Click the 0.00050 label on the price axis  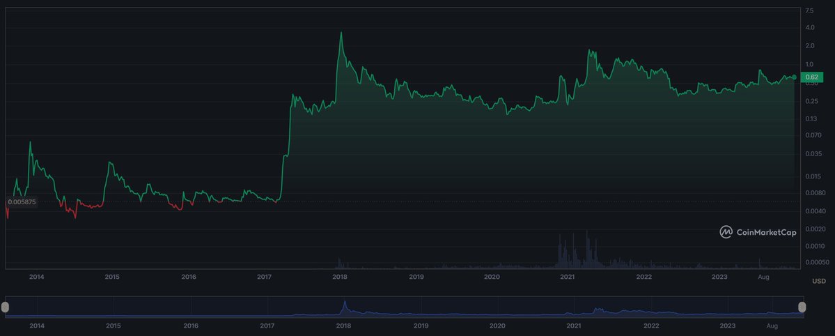click(815, 262)
